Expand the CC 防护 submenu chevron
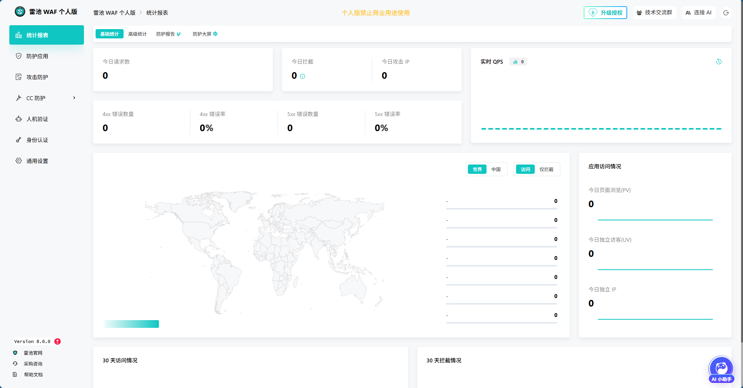This screenshot has height=388, width=743. (x=74, y=98)
